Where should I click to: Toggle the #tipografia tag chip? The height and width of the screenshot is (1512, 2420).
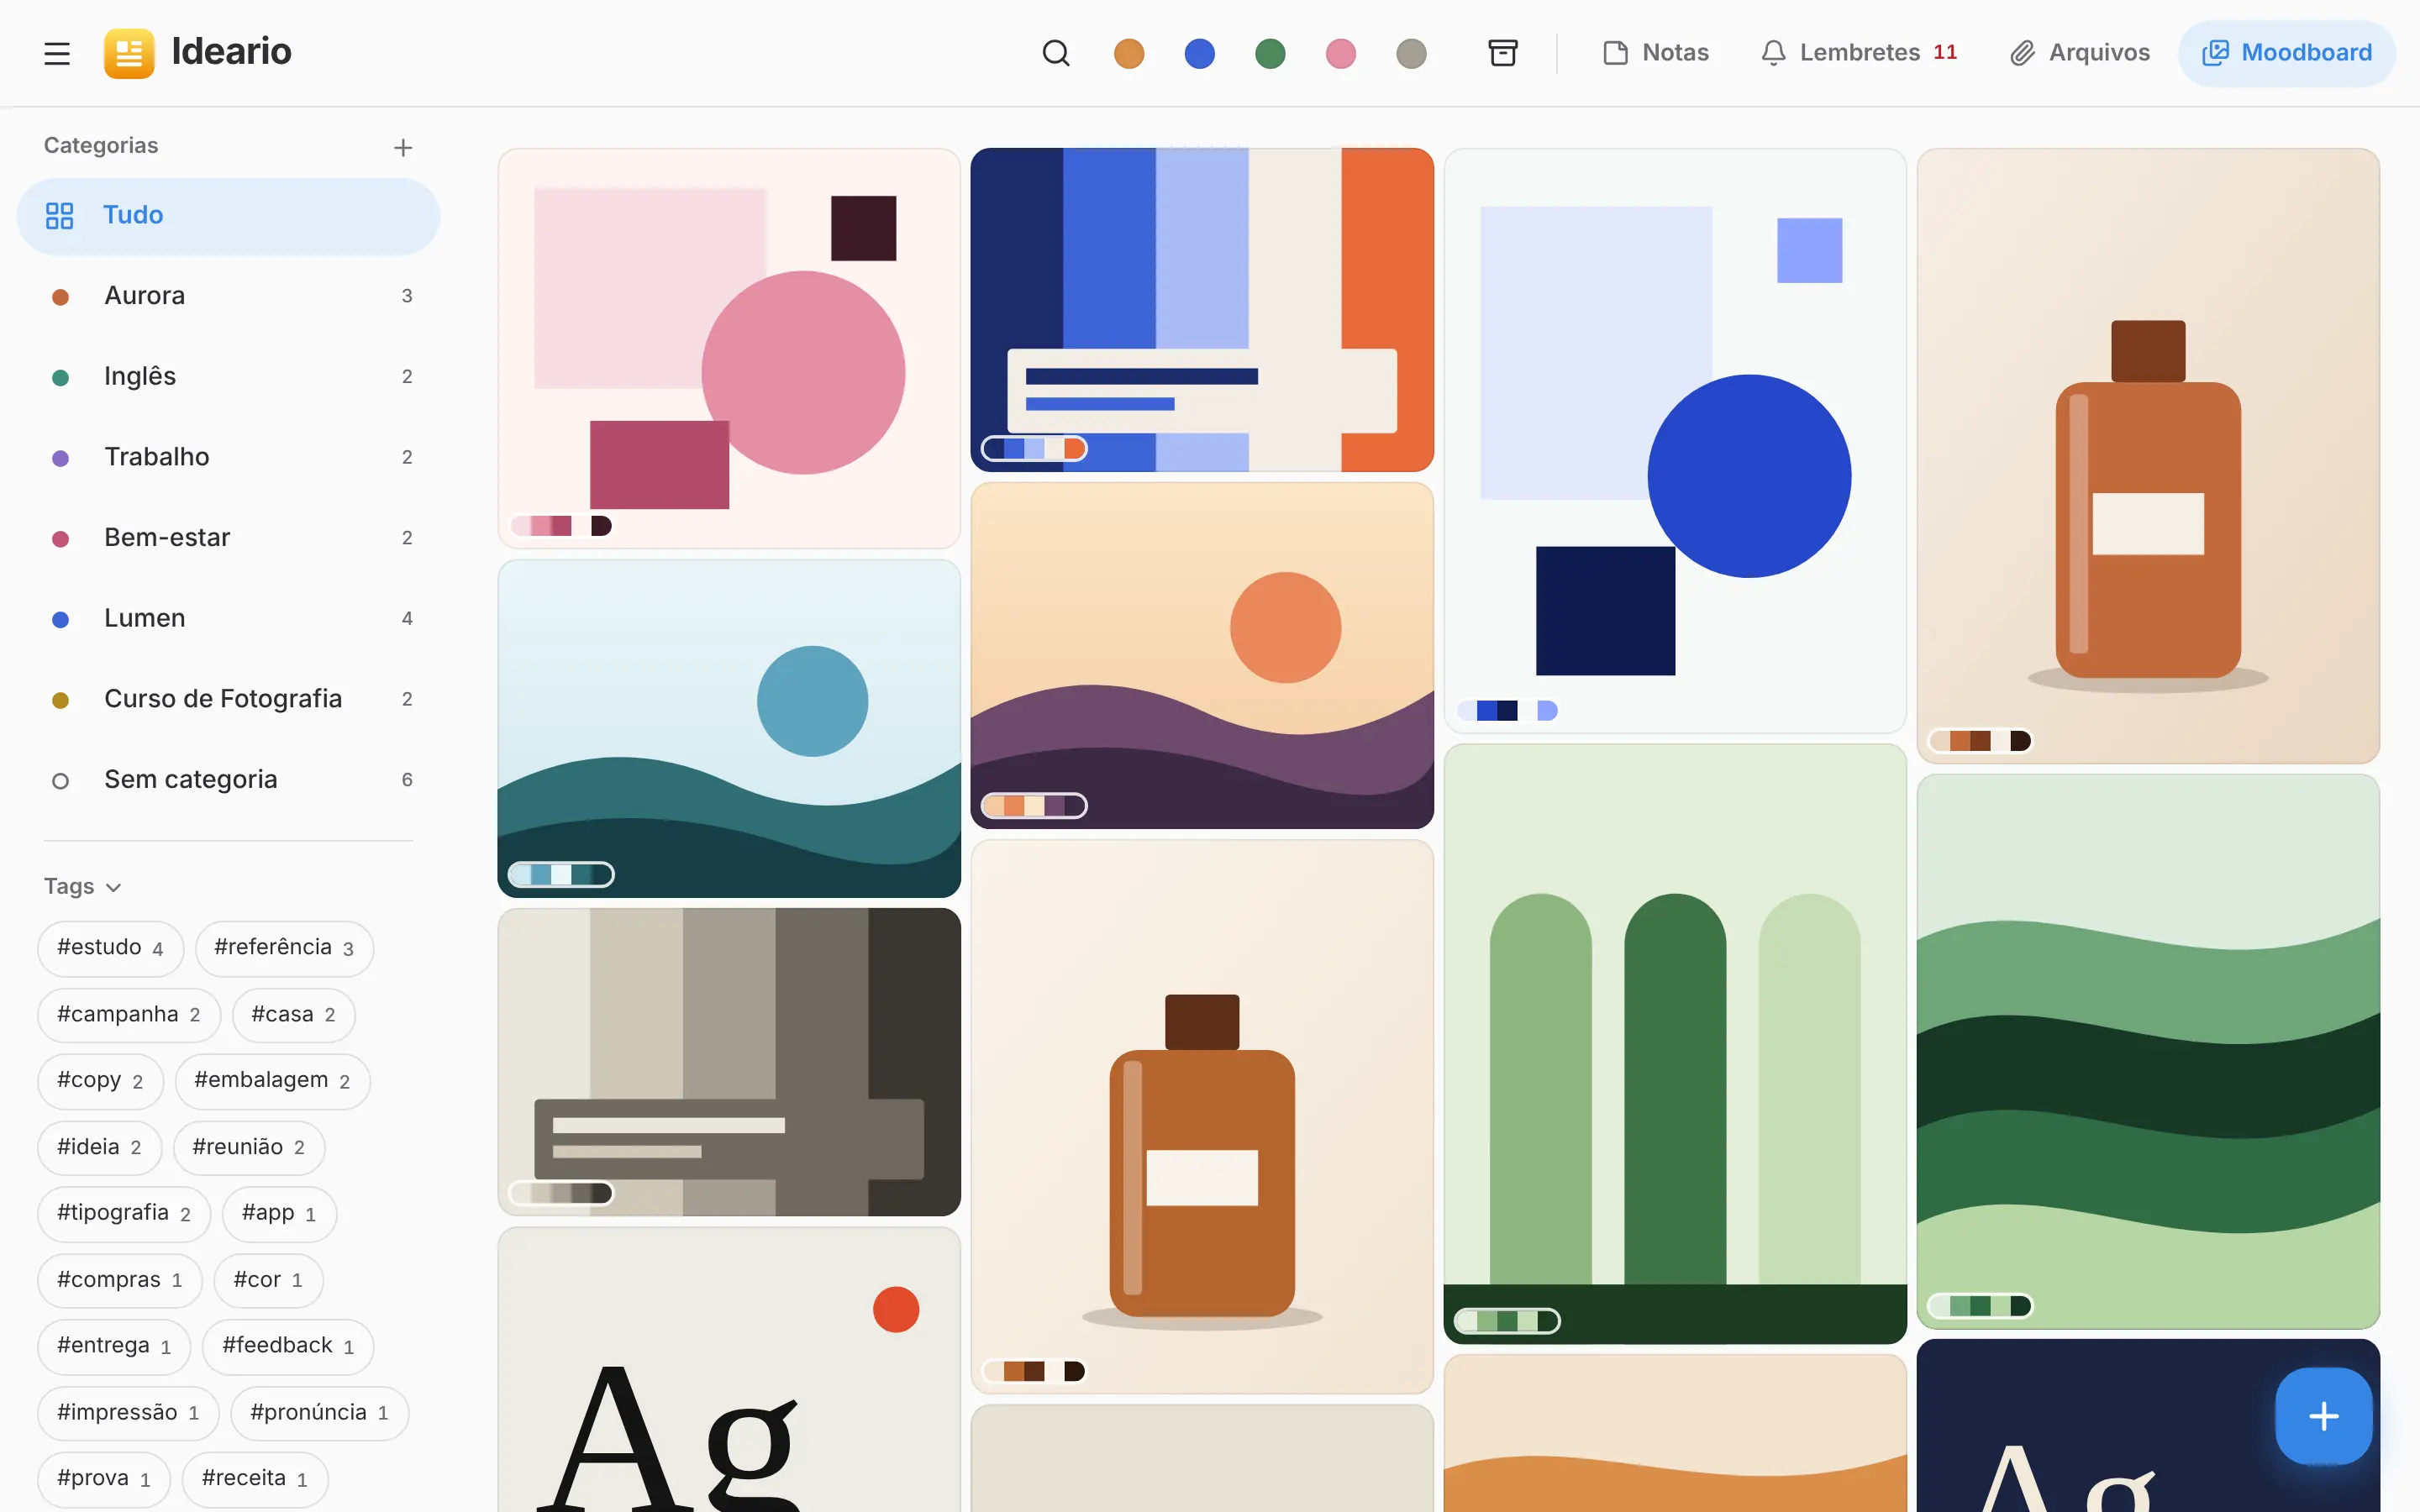pyautogui.click(x=124, y=1214)
